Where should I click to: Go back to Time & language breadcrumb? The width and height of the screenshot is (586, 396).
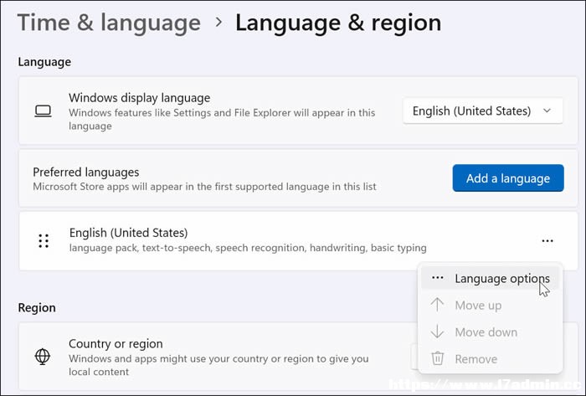pos(109,23)
